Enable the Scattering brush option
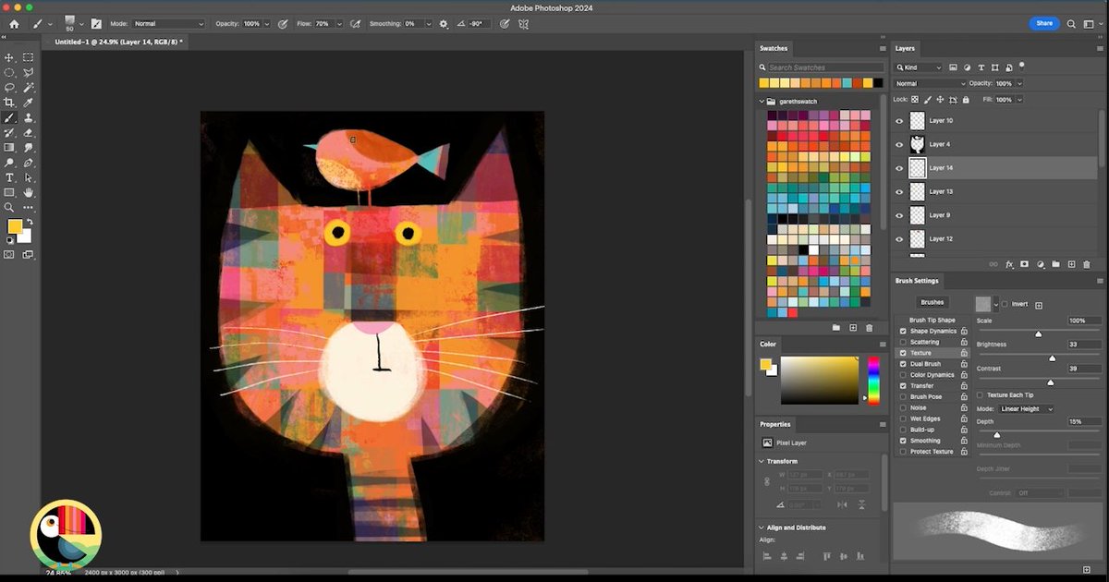The width and height of the screenshot is (1109, 582). (x=903, y=342)
